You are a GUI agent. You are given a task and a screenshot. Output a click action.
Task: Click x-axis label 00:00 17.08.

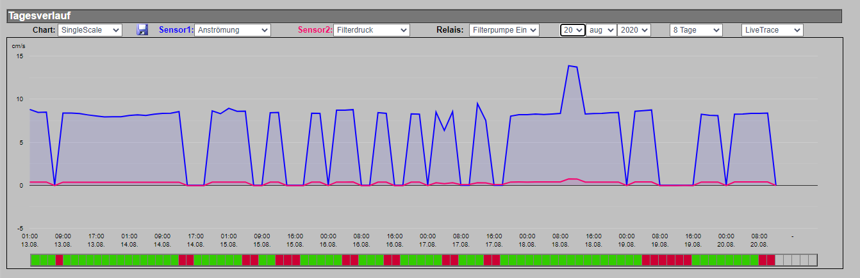(427, 240)
